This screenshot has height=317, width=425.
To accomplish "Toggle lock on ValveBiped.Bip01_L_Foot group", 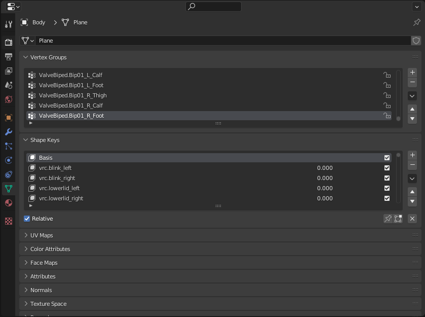I will pyautogui.click(x=387, y=85).
